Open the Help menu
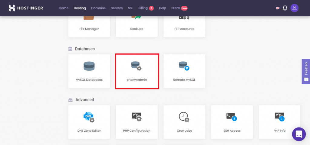The image size is (310, 145). (x=163, y=8)
